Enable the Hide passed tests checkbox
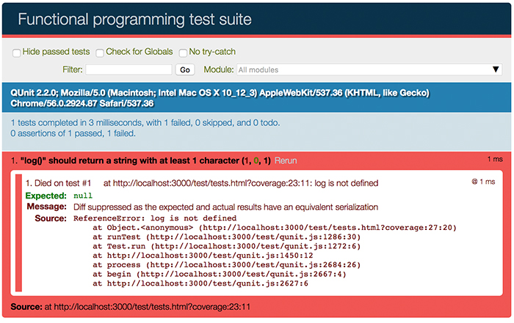The width and height of the screenshot is (514, 323). (16, 53)
